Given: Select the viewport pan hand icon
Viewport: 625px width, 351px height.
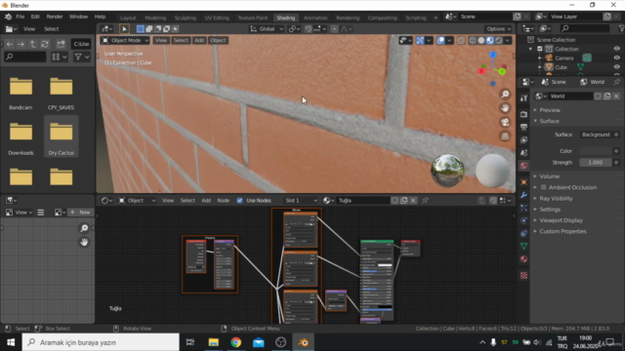Looking at the screenshot, I should [x=505, y=108].
